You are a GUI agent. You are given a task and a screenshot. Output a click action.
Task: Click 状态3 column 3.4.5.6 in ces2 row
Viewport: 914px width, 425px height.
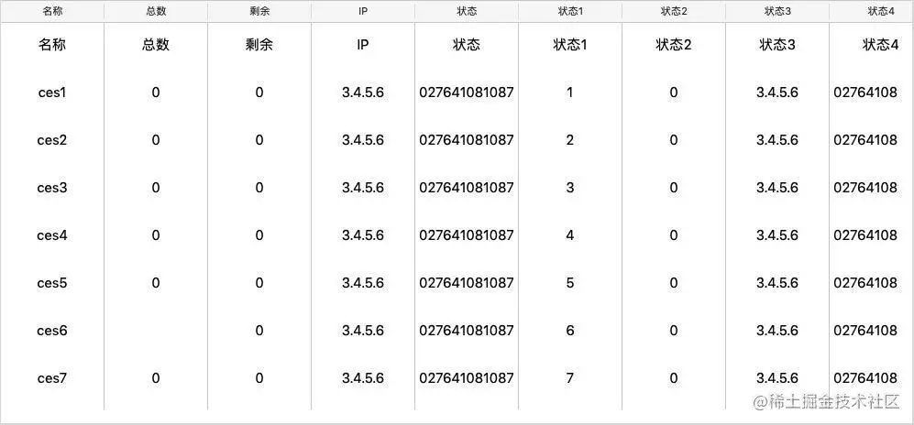point(777,140)
